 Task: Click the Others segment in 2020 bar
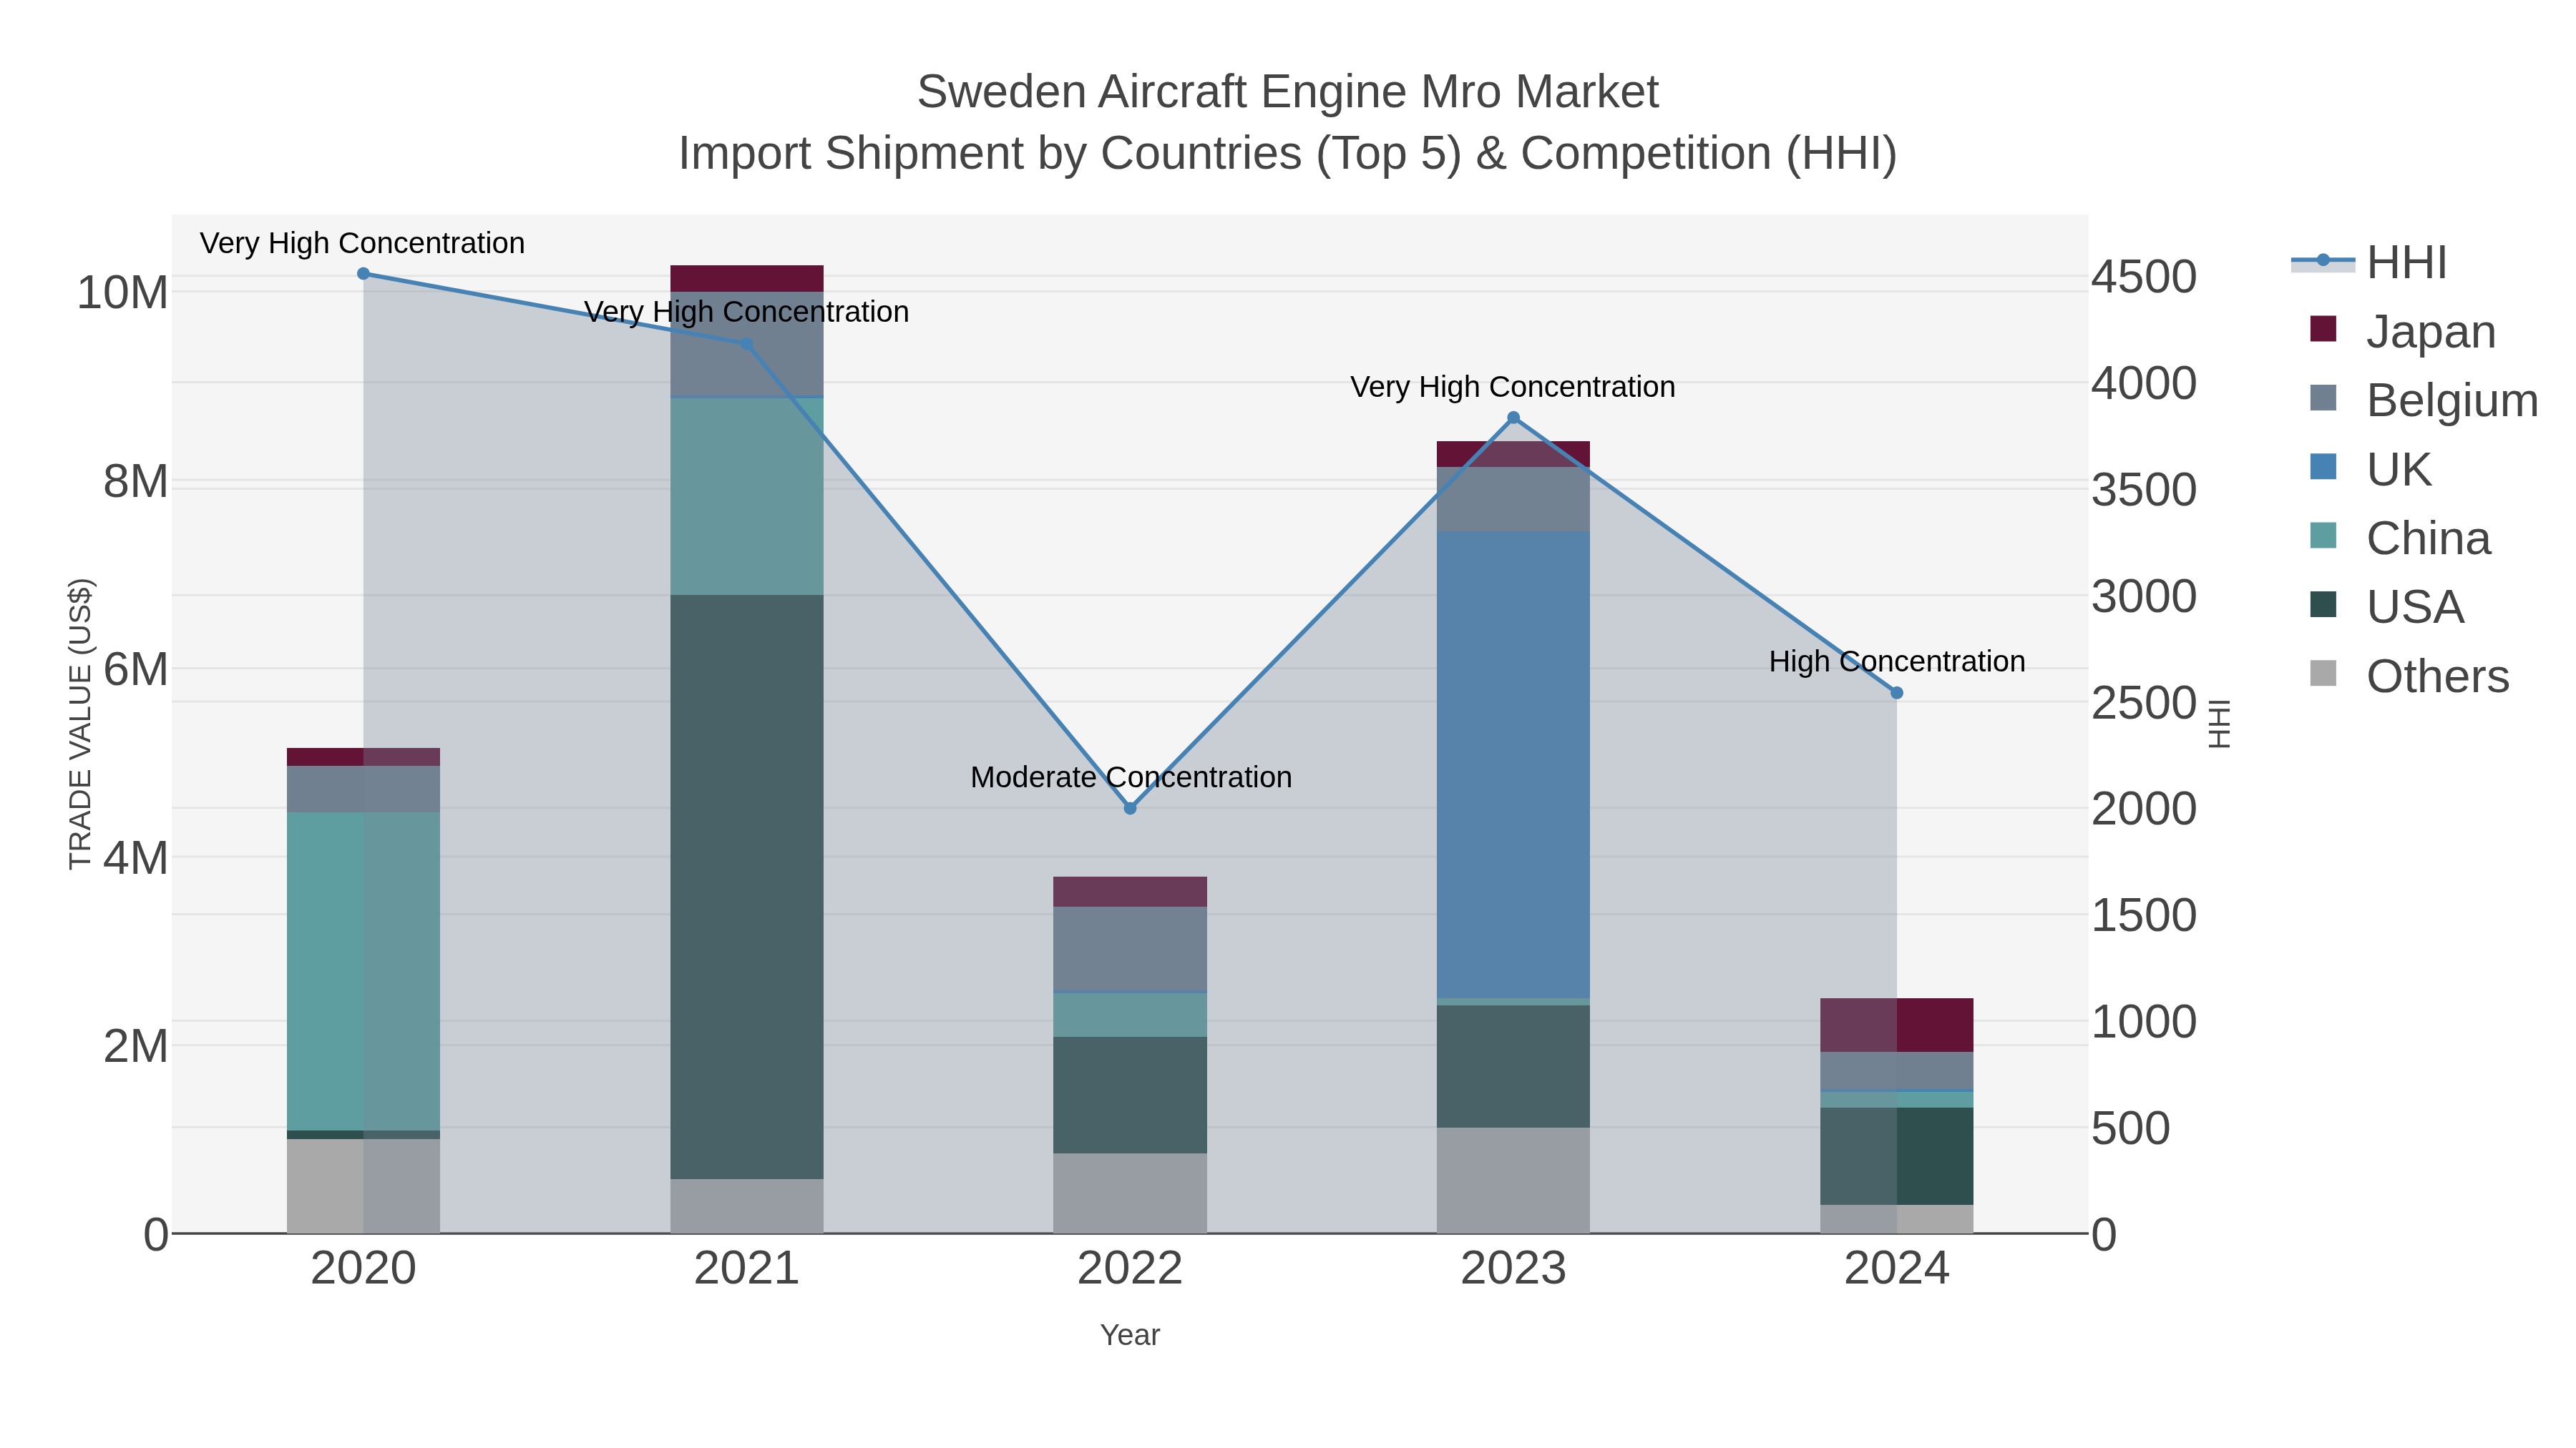pyautogui.click(x=363, y=1186)
